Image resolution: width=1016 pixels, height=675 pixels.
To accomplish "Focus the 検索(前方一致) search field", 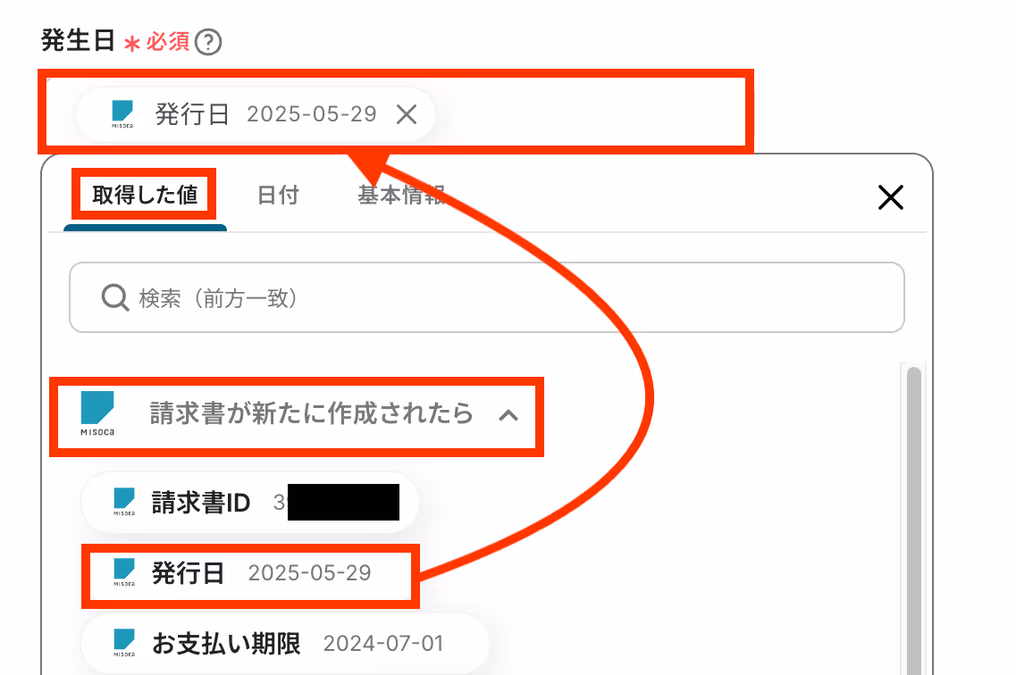I will point(487,297).
